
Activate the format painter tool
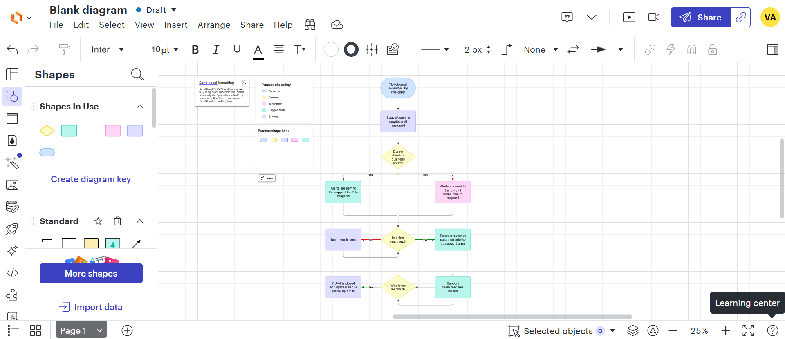click(x=65, y=50)
